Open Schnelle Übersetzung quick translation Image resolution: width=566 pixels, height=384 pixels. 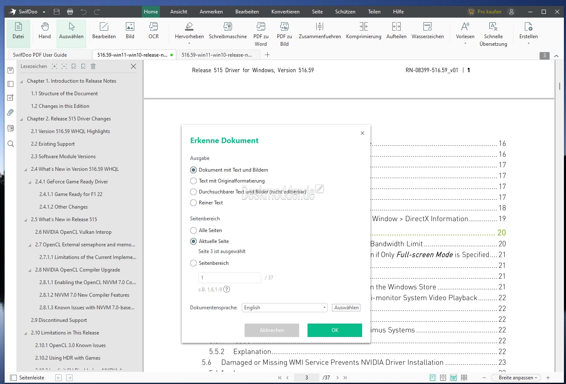click(493, 34)
